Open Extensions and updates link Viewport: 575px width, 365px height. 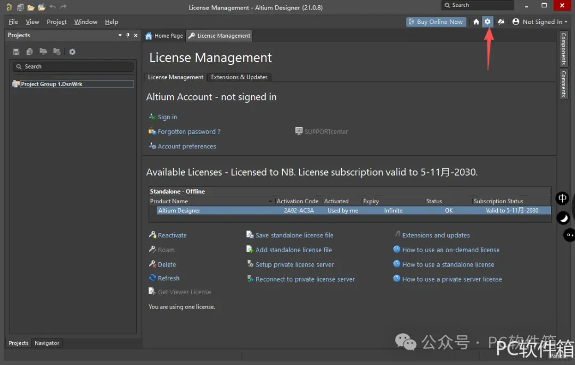[x=436, y=235]
